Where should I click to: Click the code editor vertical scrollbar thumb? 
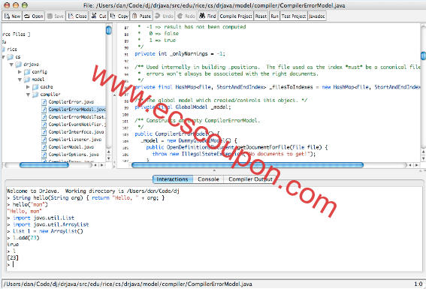(x=423, y=56)
